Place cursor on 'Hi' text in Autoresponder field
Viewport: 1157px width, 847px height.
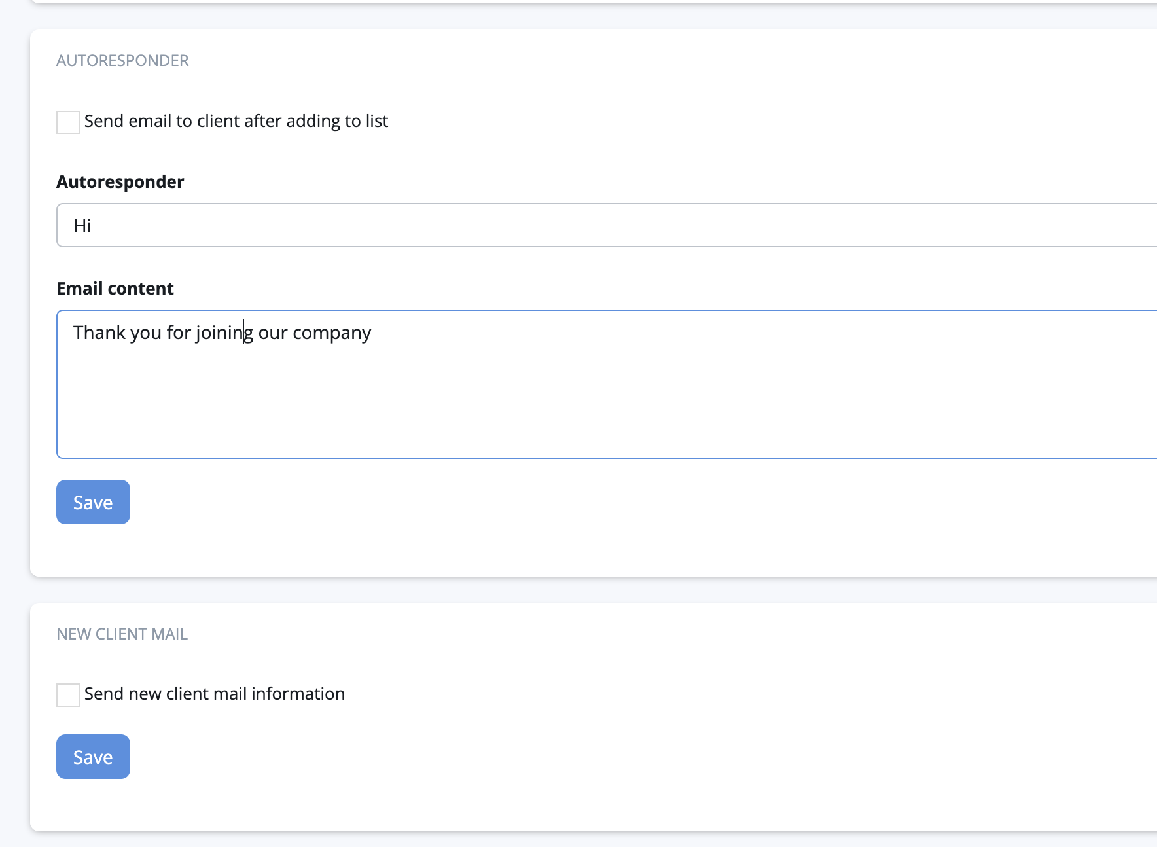click(x=82, y=226)
